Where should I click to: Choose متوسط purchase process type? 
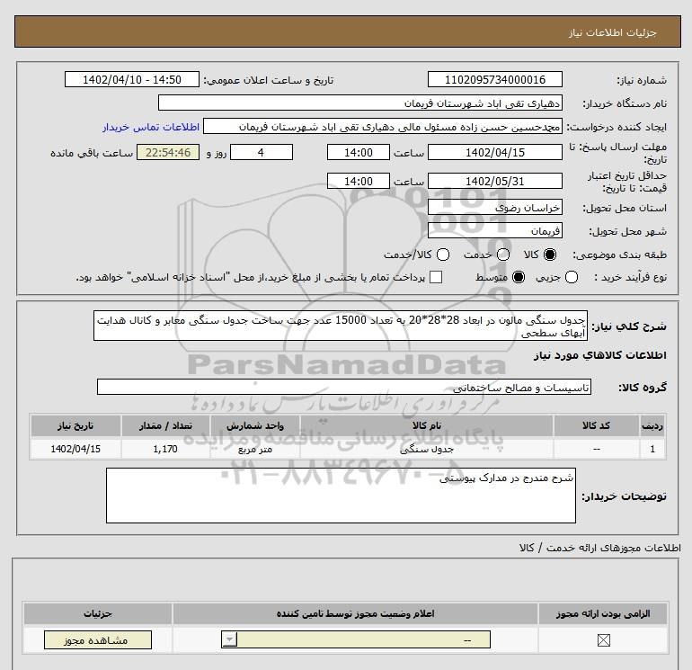(519, 277)
